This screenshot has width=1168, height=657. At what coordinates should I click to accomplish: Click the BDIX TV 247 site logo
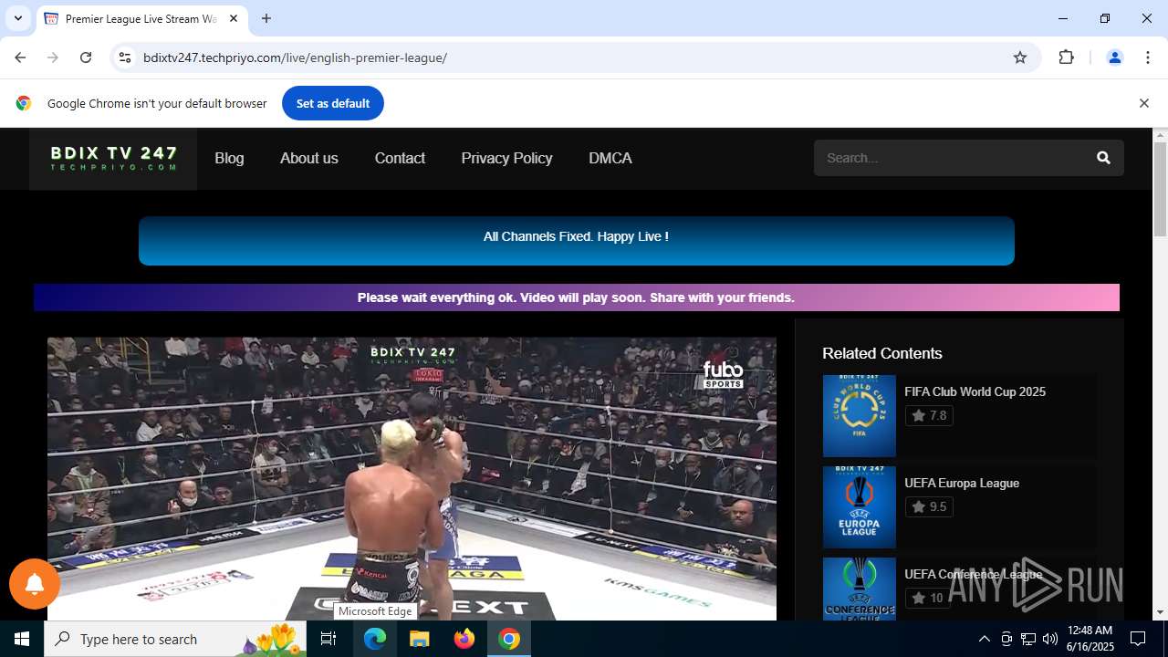[x=113, y=159]
